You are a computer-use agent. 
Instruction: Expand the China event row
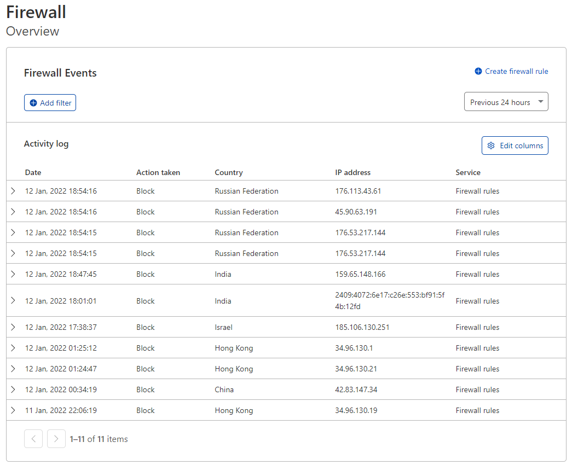[13, 390]
